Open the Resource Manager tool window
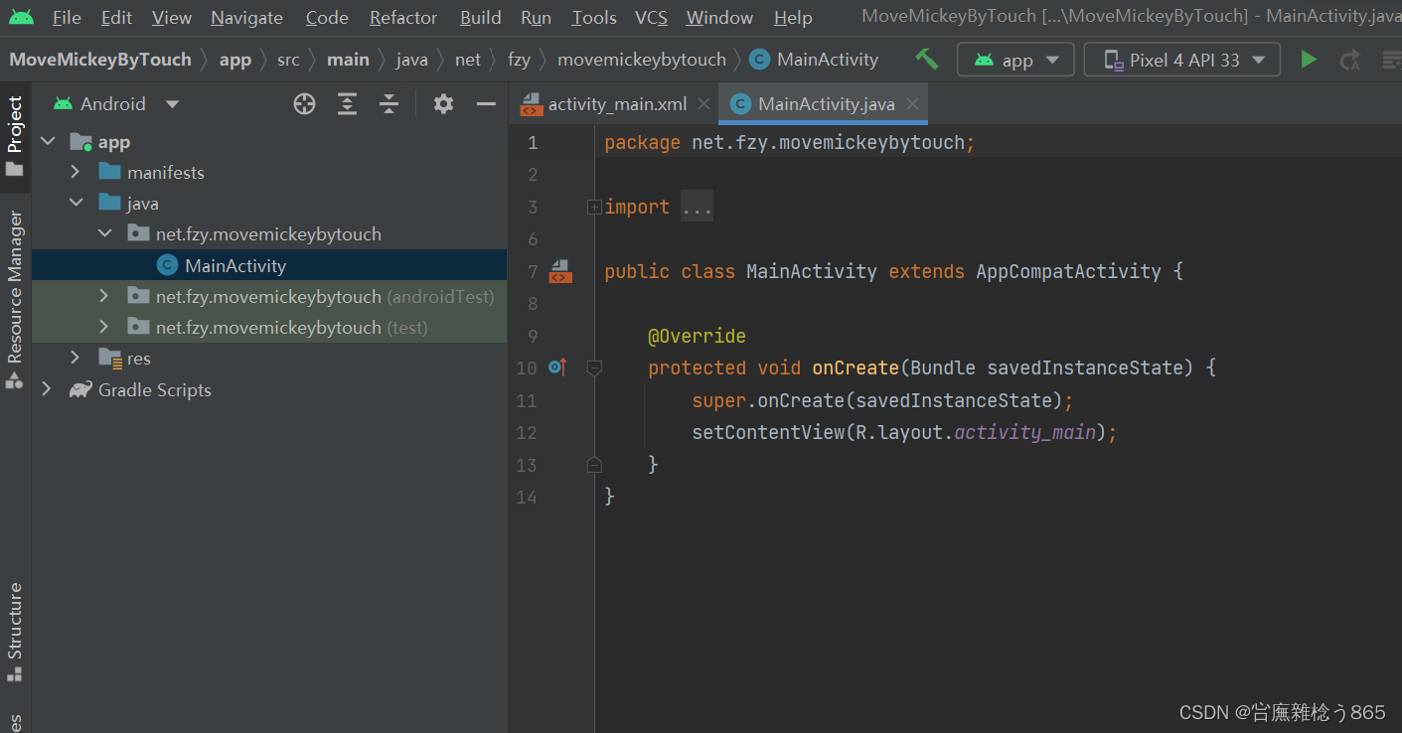Screen dimensions: 1402x733 [x=15, y=298]
